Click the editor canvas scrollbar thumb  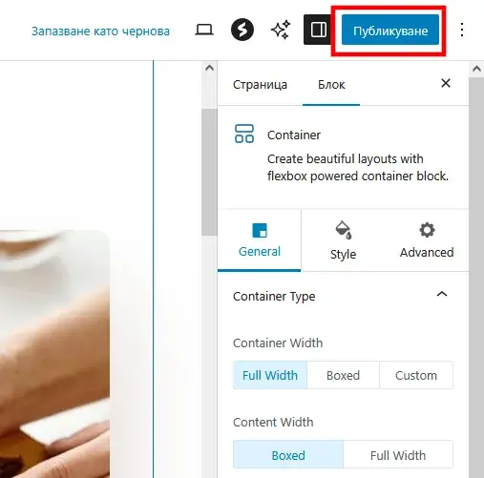click(209, 172)
